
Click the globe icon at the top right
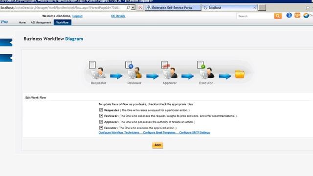[x=306, y=15]
